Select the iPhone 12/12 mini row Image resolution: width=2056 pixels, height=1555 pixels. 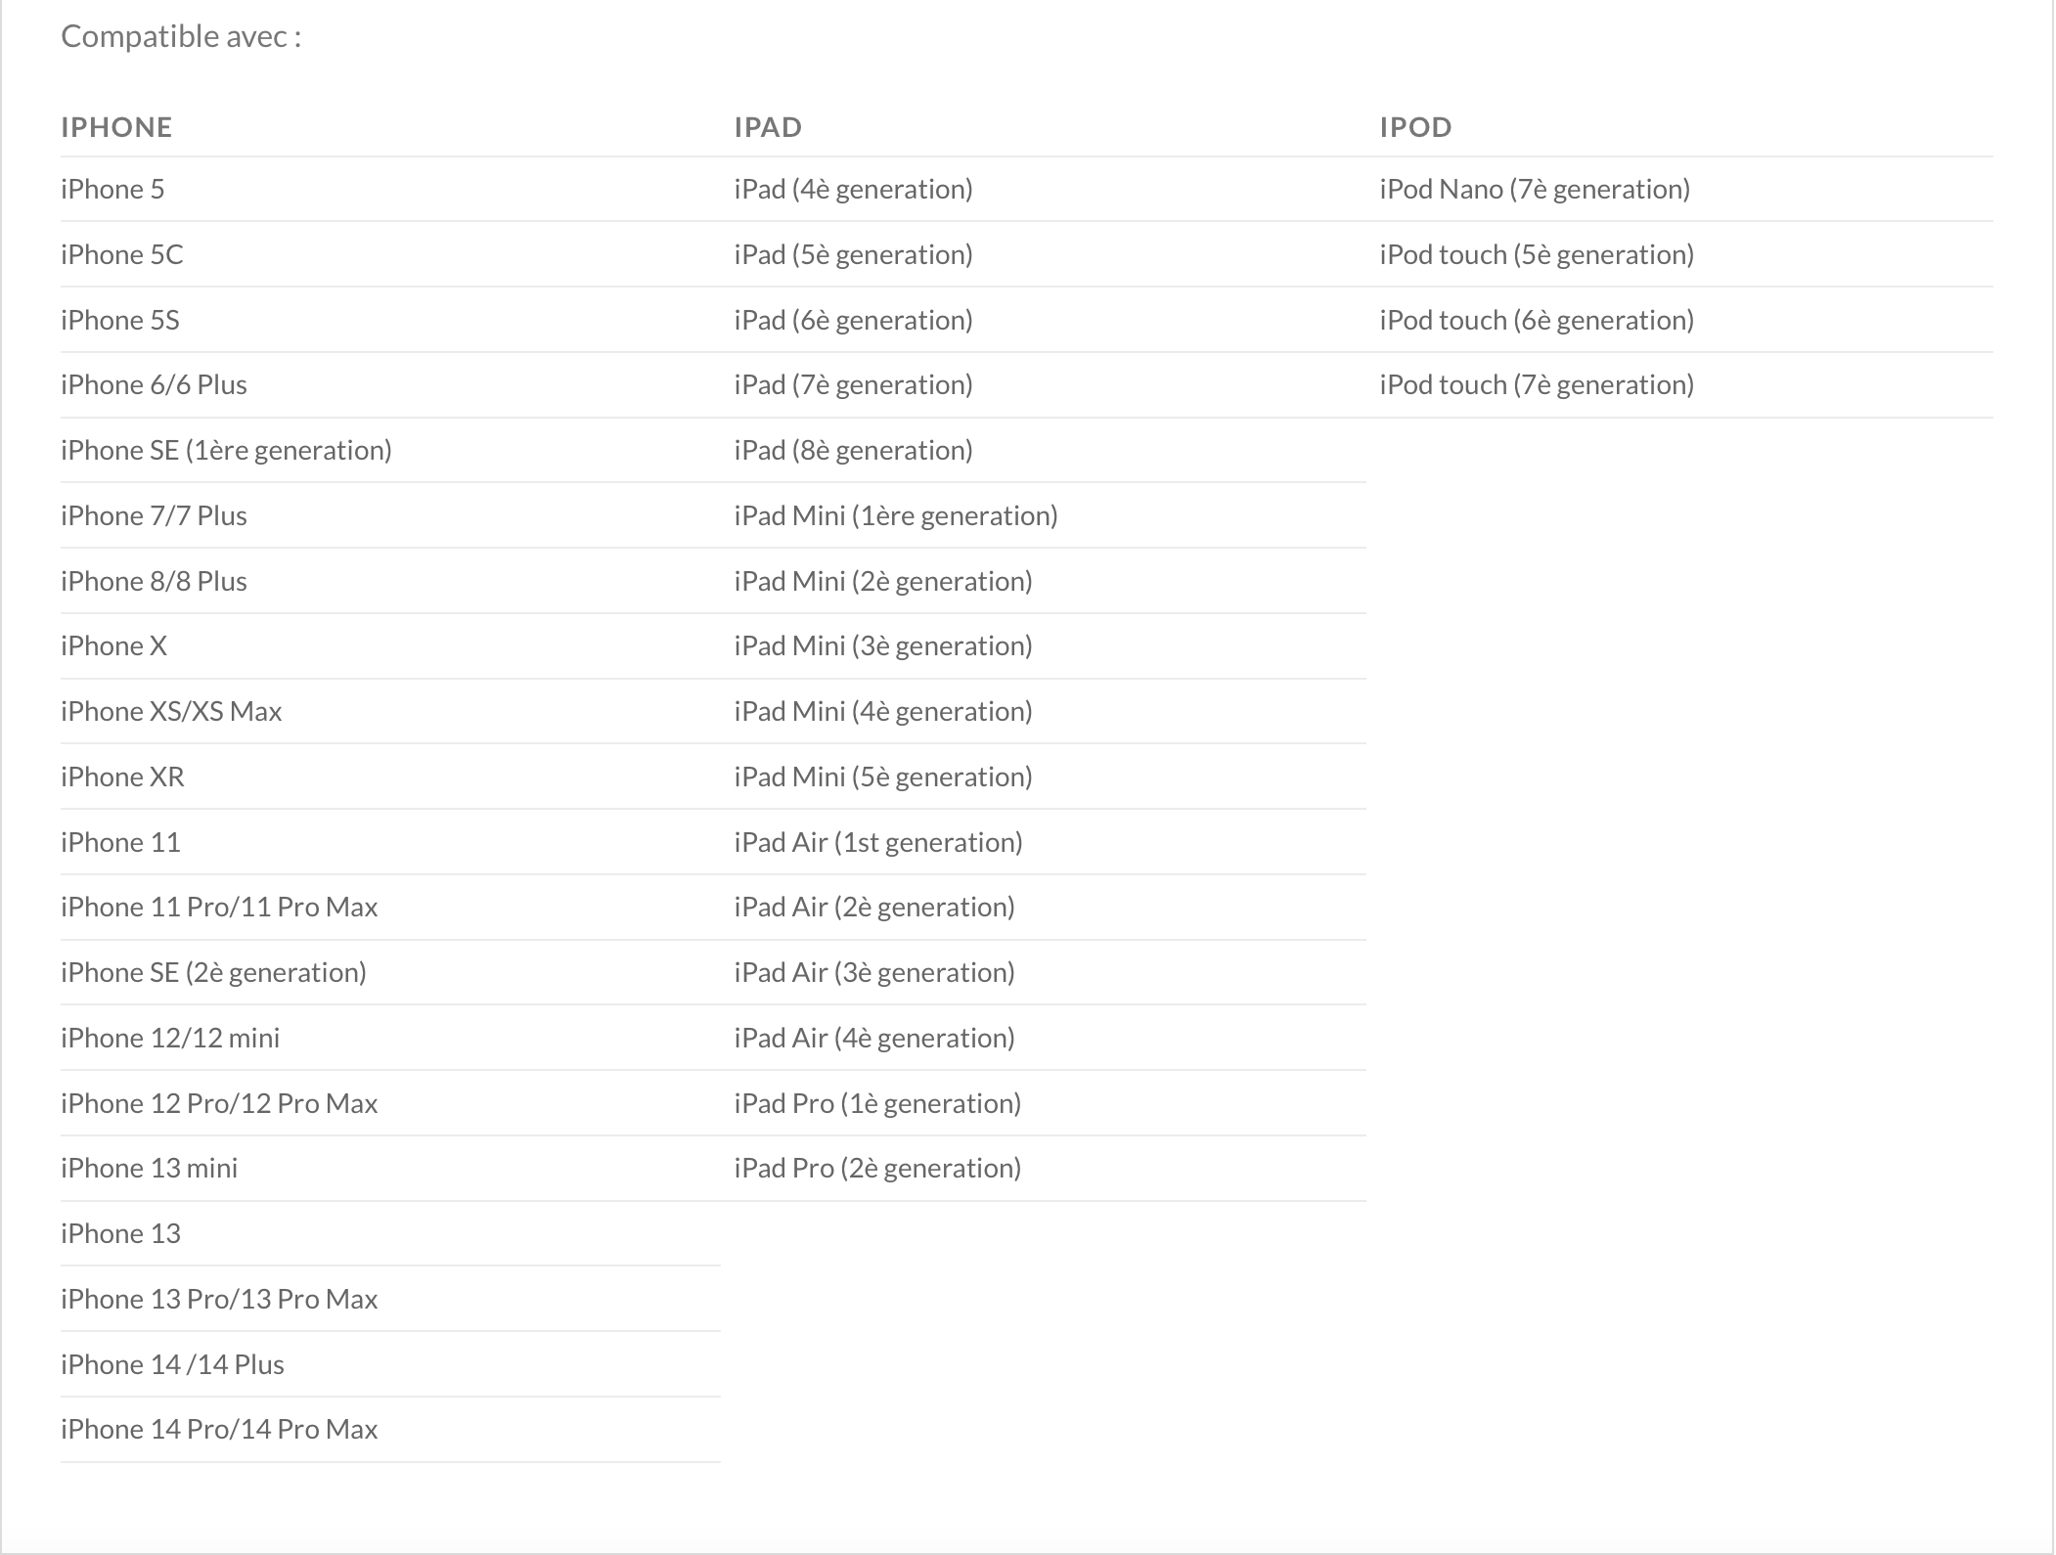click(x=170, y=1038)
